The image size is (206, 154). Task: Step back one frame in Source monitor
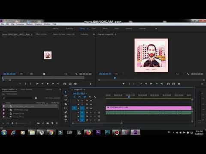pyautogui.click(x=42, y=84)
